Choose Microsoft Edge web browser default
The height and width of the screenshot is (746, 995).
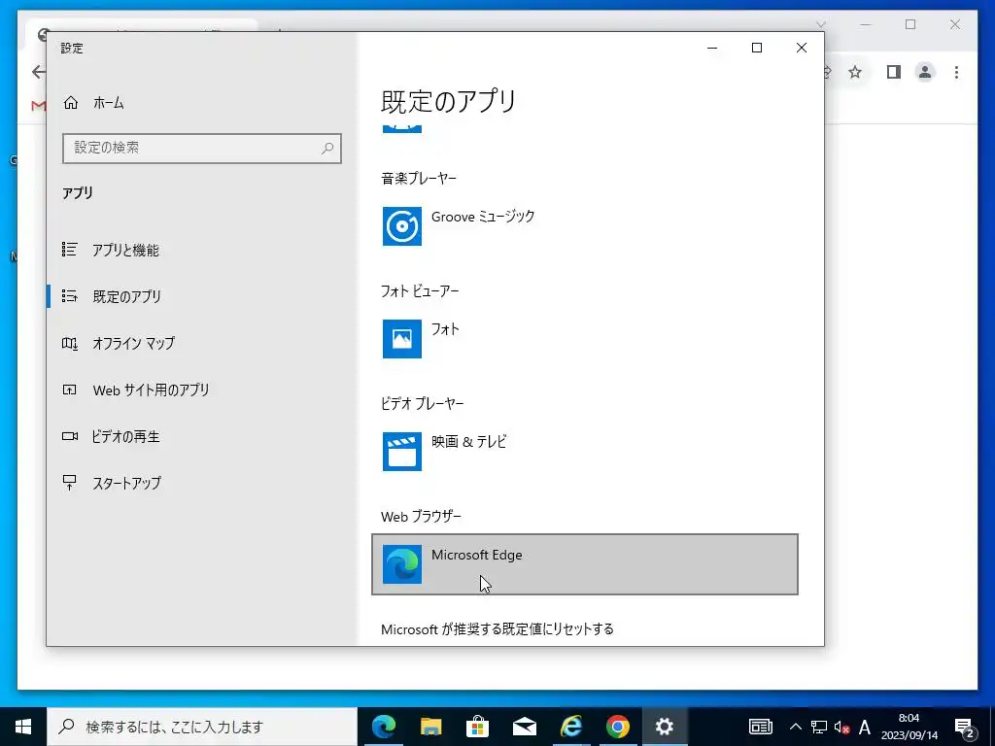[584, 564]
